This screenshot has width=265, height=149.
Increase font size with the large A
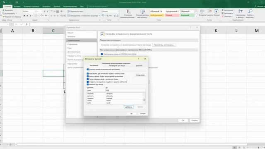pyautogui.click(x=44, y=12)
